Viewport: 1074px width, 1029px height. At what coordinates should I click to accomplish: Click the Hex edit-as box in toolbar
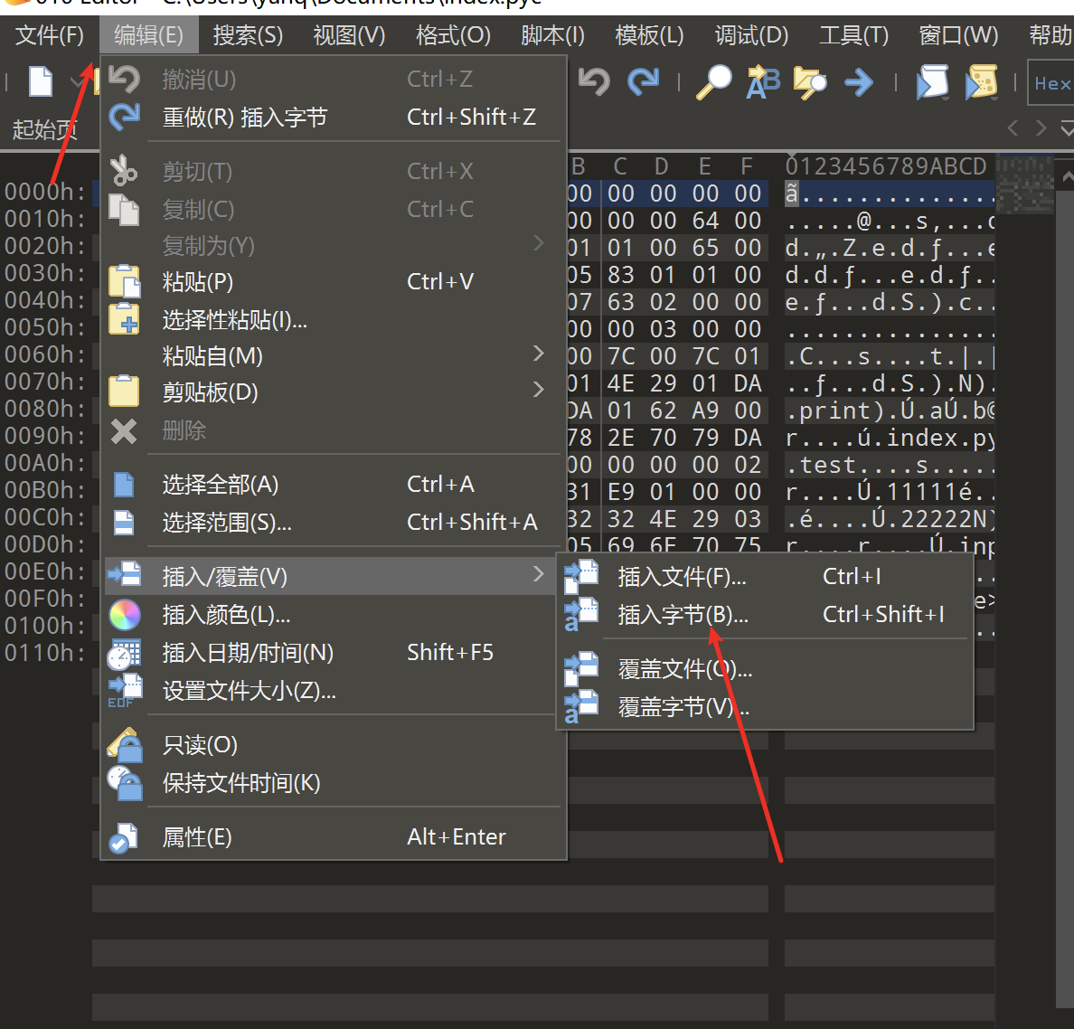(x=1050, y=83)
